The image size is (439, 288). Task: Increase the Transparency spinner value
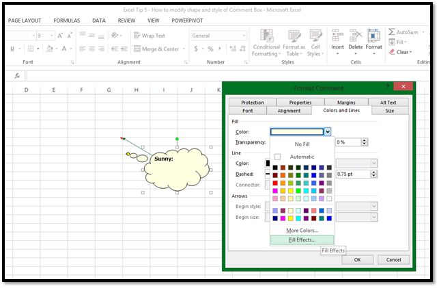click(x=365, y=140)
